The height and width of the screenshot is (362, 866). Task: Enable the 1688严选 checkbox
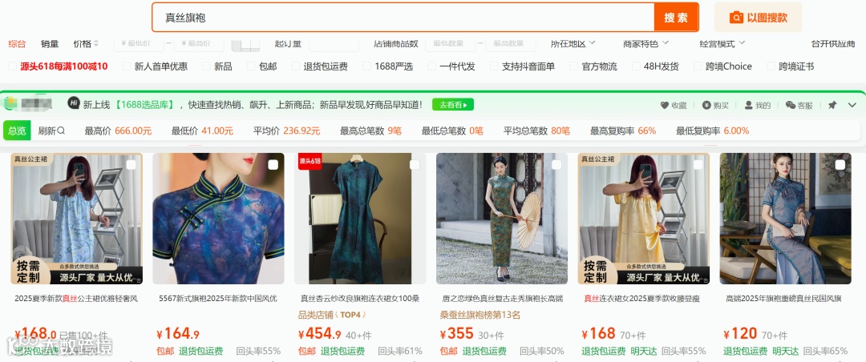(366, 66)
